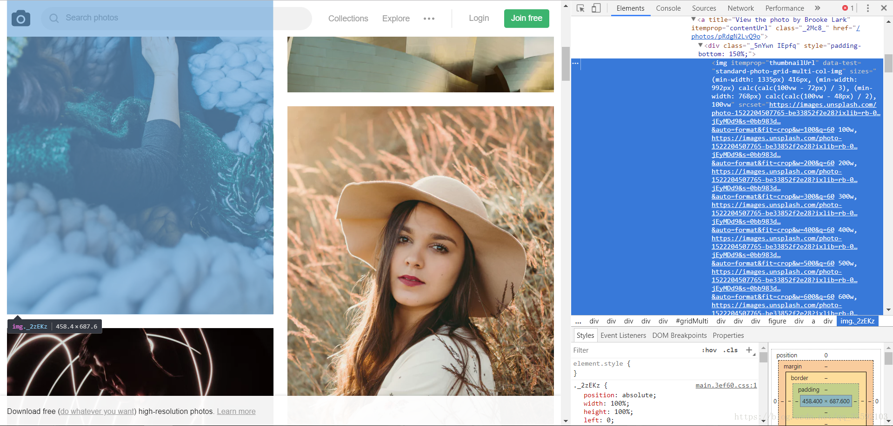Open the Collections link
The height and width of the screenshot is (426, 893).
click(x=348, y=19)
